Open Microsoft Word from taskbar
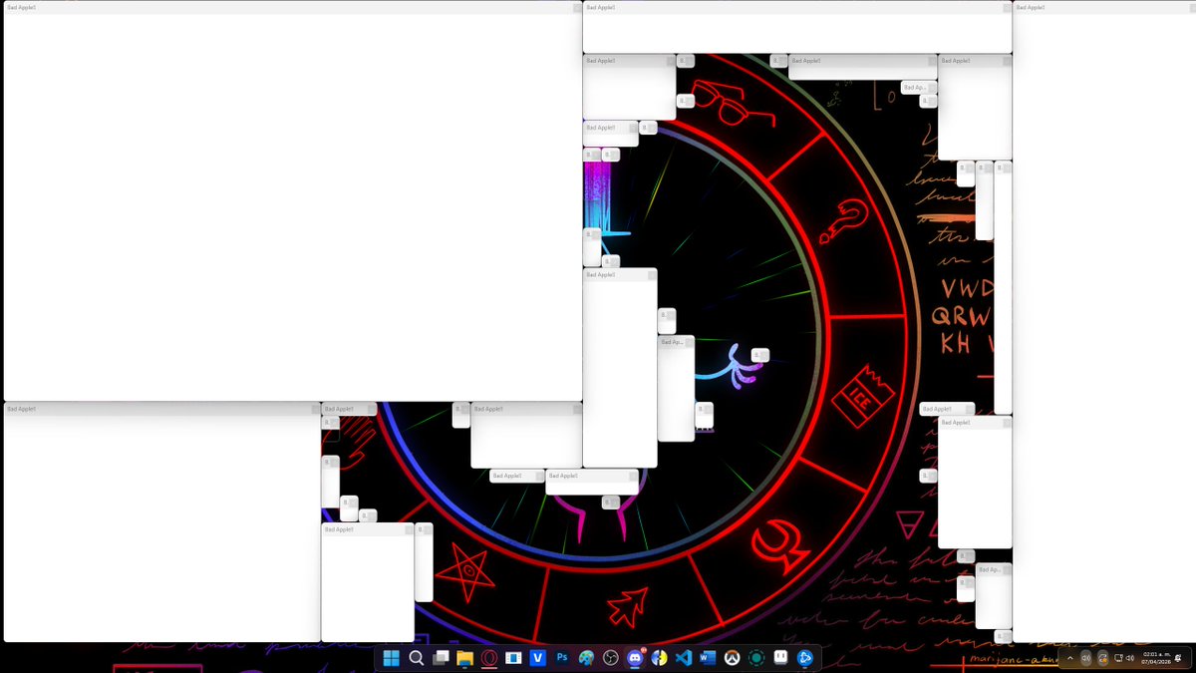The height and width of the screenshot is (673, 1196). tap(708, 658)
